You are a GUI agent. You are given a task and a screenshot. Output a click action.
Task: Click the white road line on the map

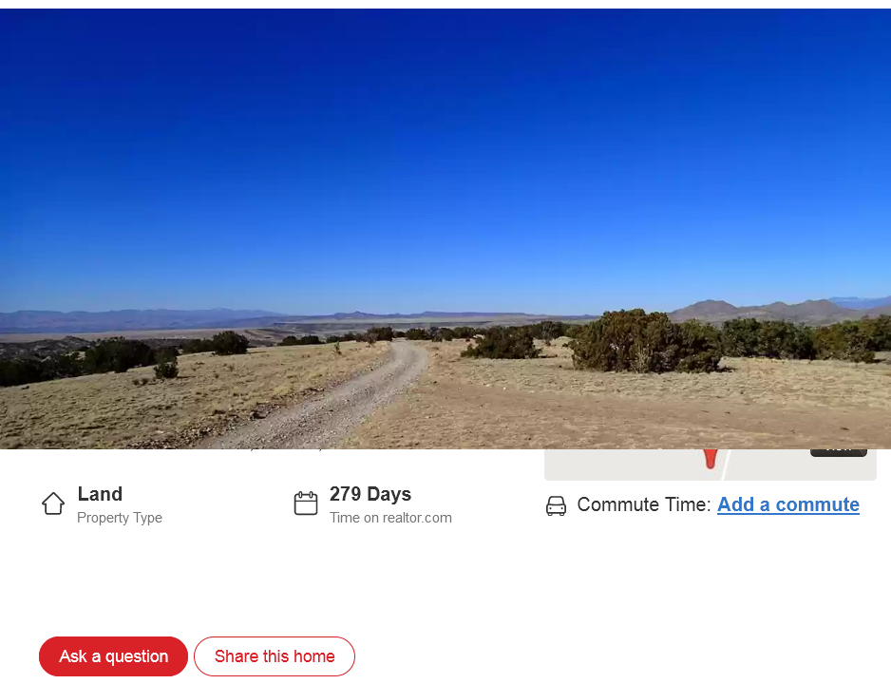click(726, 465)
